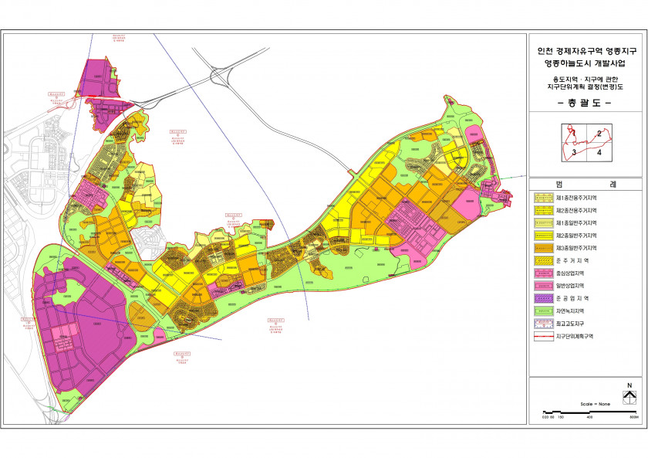Click quadrant 3 of the index map
Screen dimensions: 648x458
coord(573,153)
